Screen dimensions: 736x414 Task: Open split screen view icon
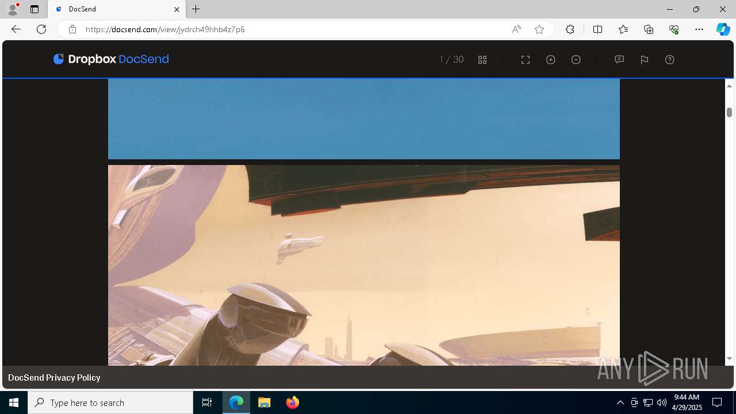[597, 29]
